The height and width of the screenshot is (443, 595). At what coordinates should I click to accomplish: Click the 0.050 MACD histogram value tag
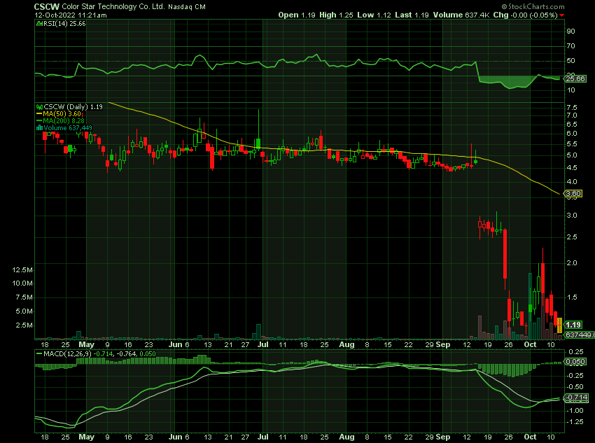coord(575,361)
